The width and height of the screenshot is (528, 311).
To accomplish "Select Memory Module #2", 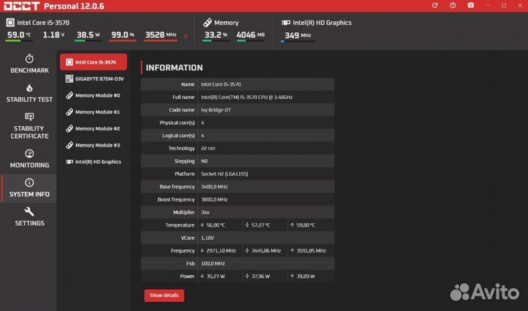I will pyautogui.click(x=93, y=128).
